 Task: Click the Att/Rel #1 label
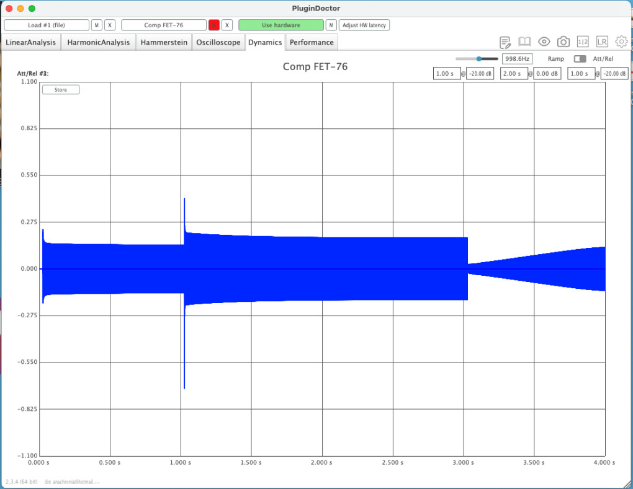(x=33, y=73)
